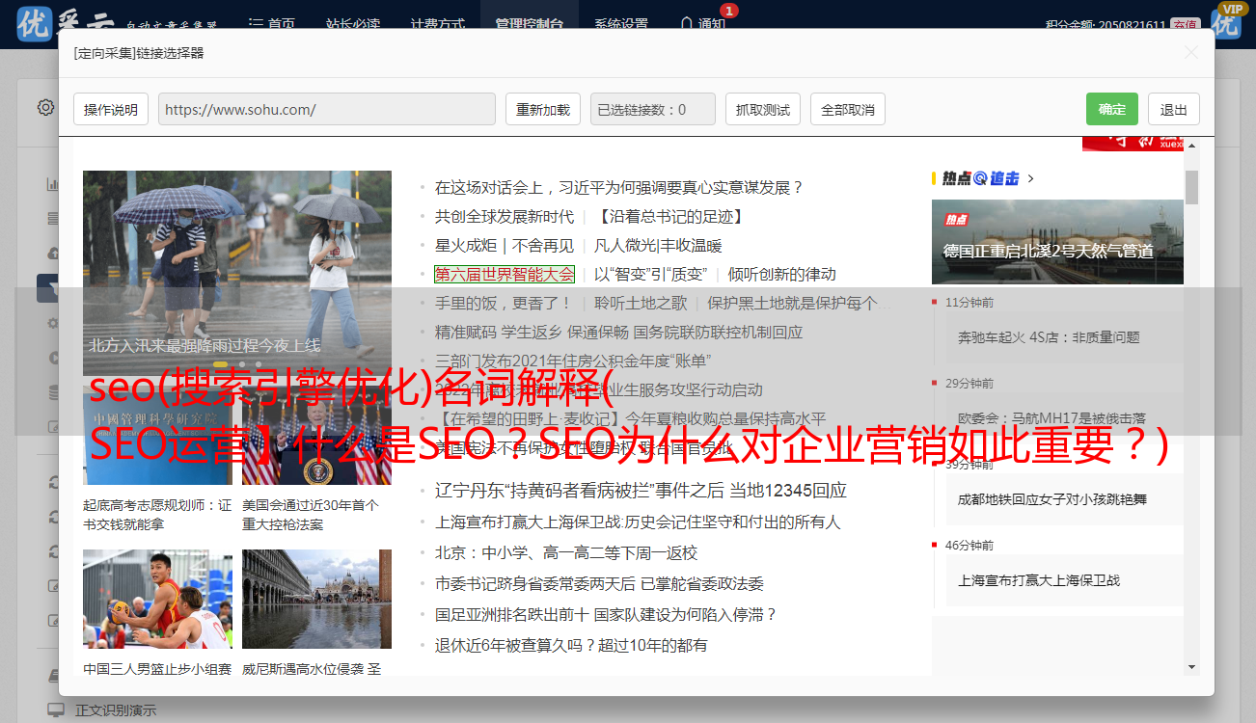
Task: Click caption 起底高考志愿规划师：证书交钱就能拿
Action: (157, 515)
